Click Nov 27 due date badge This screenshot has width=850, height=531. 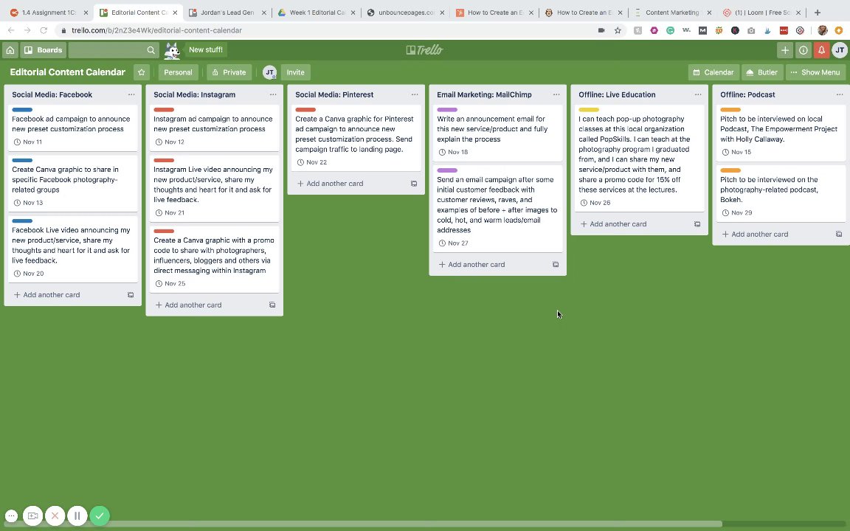[453, 243]
